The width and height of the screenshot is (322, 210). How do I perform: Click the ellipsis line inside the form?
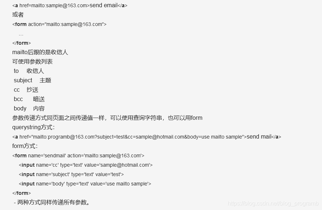pos(21,35)
